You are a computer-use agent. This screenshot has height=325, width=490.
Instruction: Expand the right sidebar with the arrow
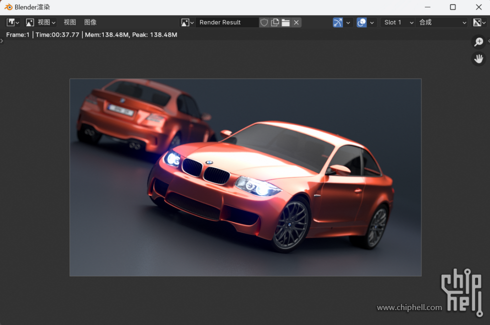(488, 41)
